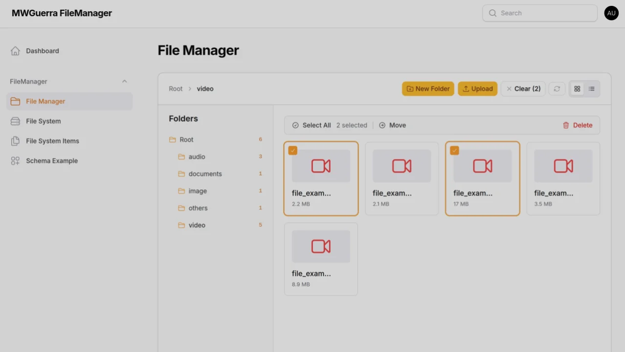Viewport: 625px width, 352px height.
Task: Expand the Root folder tree
Action: (186, 139)
